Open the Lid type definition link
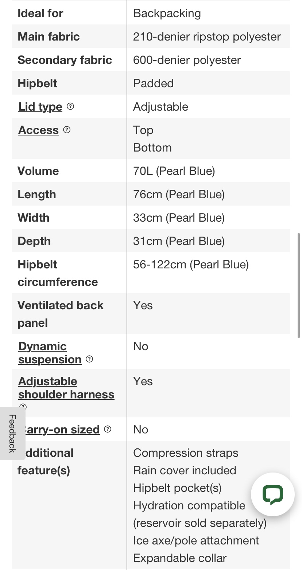This screenshot has height=570, width=302. pyautogui.click(x=40, y=107)
